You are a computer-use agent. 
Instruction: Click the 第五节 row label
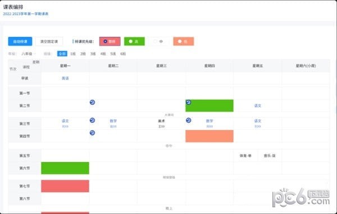pyautogui.click(x=25, y=156)
